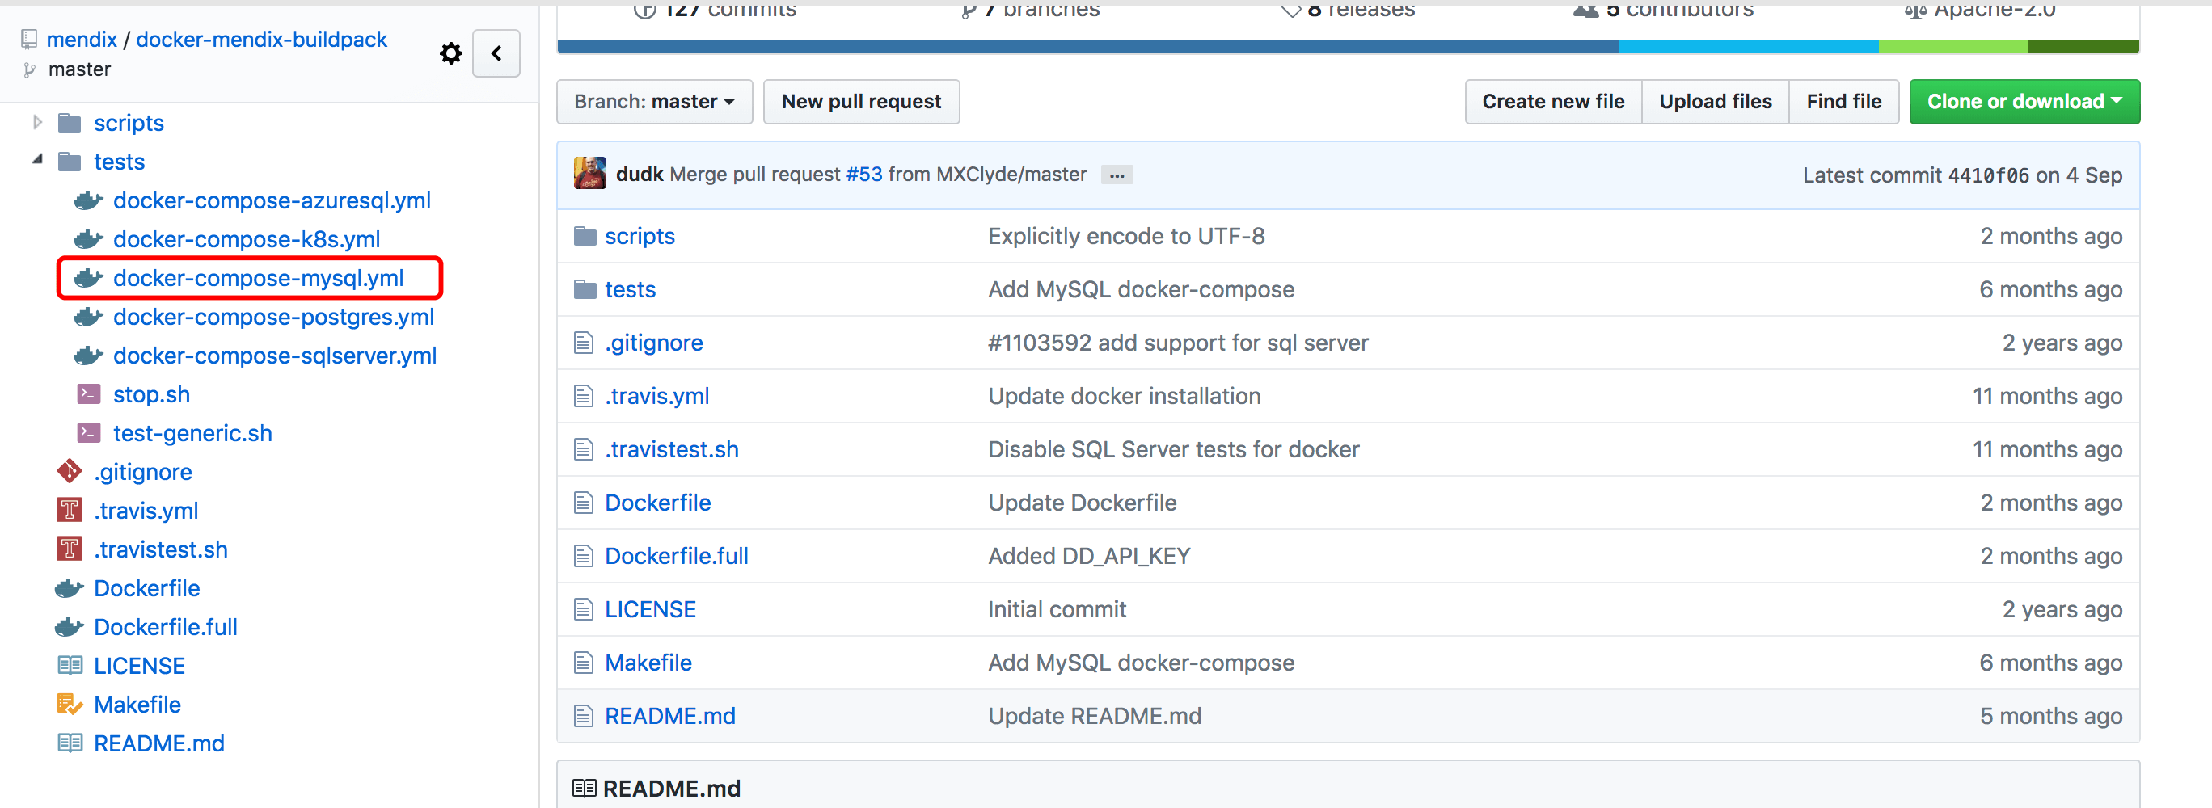Click New pull request button
2212x808 pixels.
[861, 102]
